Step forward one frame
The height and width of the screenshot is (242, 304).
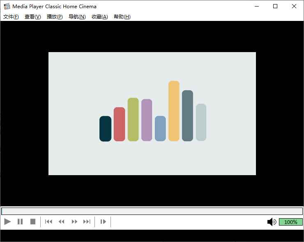[103, 222]
